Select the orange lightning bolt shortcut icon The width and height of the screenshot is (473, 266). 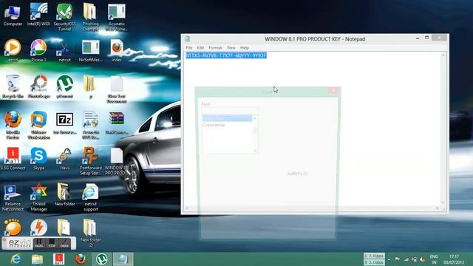[38, 227]
